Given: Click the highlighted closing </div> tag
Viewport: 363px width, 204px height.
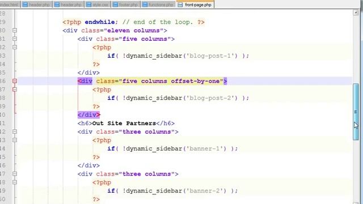Looking at the screenshot, I should (88, 114).
